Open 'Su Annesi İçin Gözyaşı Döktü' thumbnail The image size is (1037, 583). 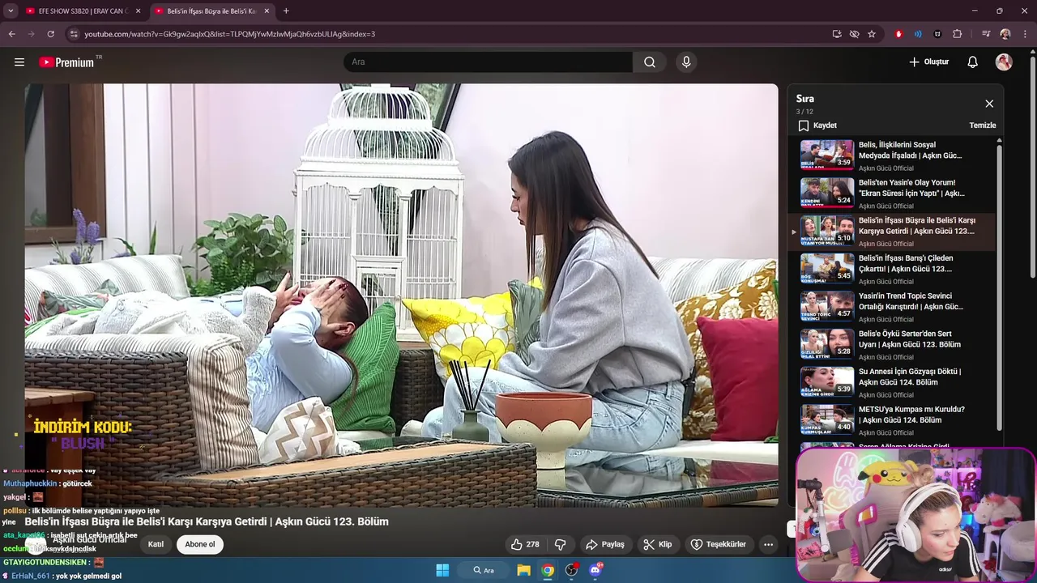(827, 381)
